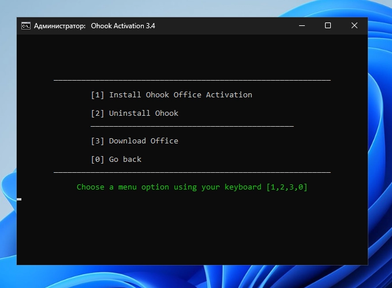
Task: Click the separator line below Go back
Action: point(192,172)
